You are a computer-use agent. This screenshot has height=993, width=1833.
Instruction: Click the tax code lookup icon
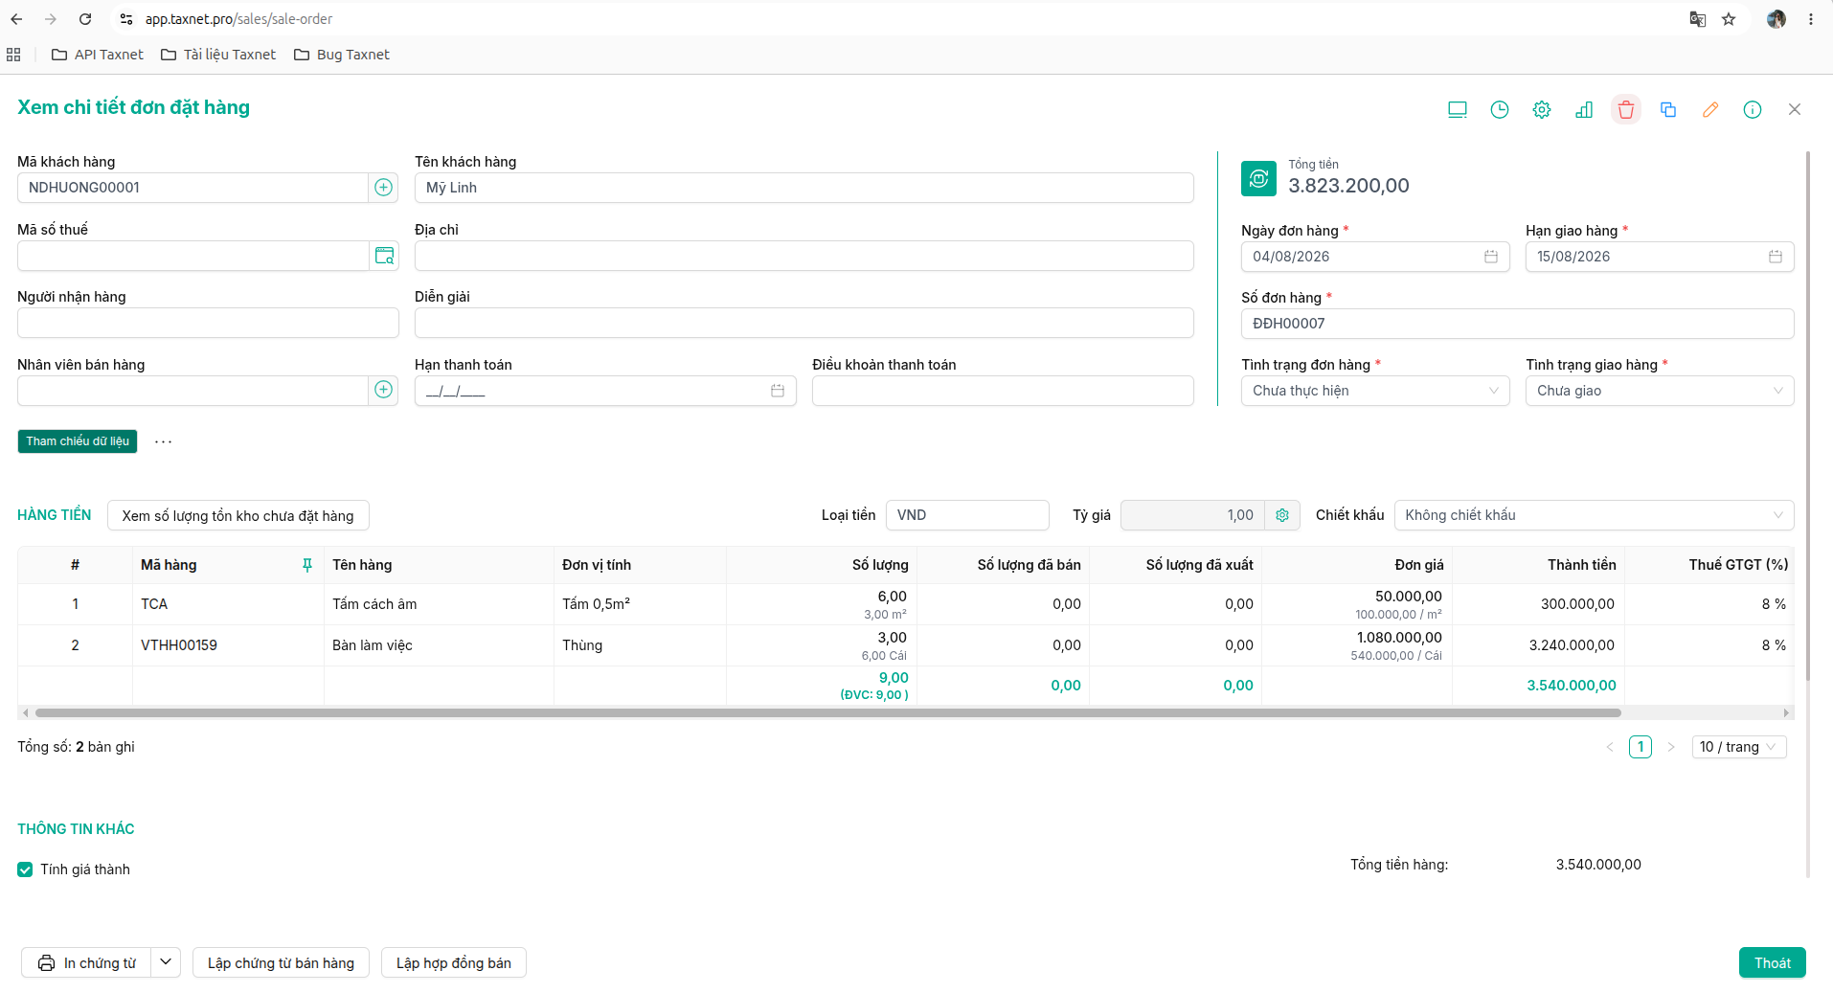coord(384,256)
